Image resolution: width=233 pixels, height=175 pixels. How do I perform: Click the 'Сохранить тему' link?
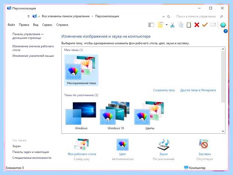[164, 90]
